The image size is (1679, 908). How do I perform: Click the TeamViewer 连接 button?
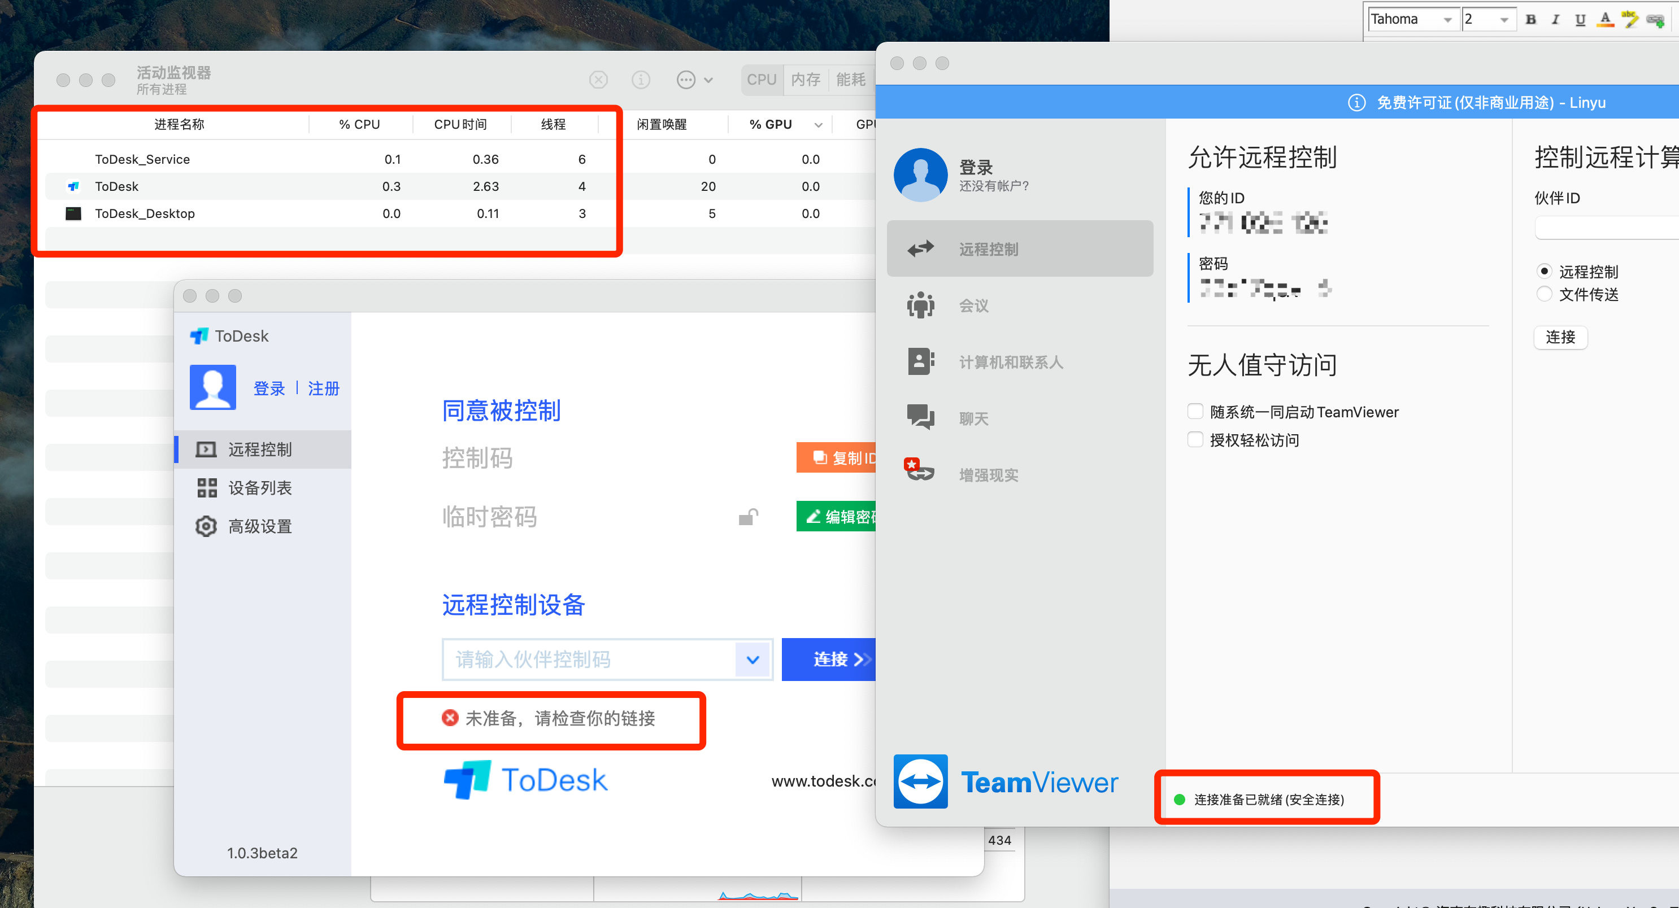1560,337
